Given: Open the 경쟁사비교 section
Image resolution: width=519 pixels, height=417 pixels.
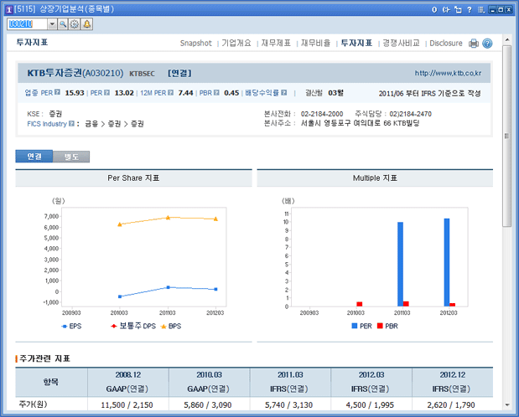Looking at the screenshot, I should [400, 43].
